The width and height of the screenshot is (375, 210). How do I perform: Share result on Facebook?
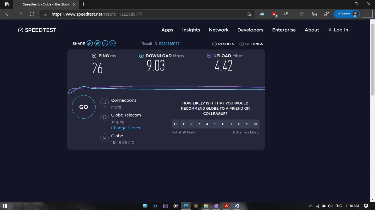pyautogui.click(x=105, y=43)
